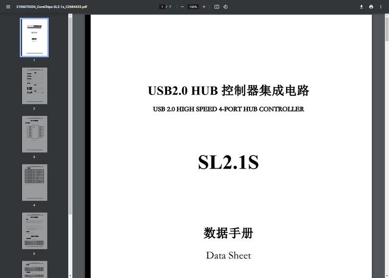Open the partially visible page 6 thumbnail
Screen dimensions: 389x278
(x=35, y=269)
